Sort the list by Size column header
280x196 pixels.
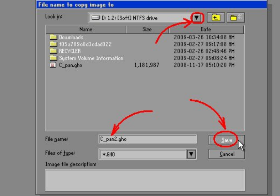coord(147,29)
